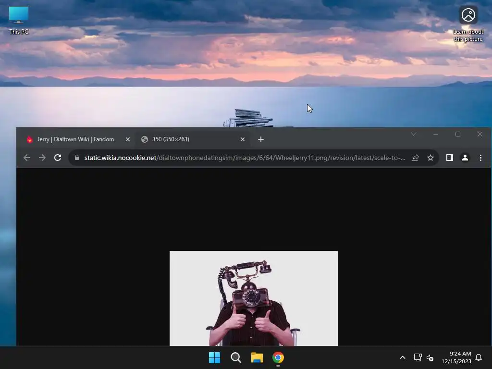Close the Chrome window
The image size is (492, 369).
coord(480,134)
